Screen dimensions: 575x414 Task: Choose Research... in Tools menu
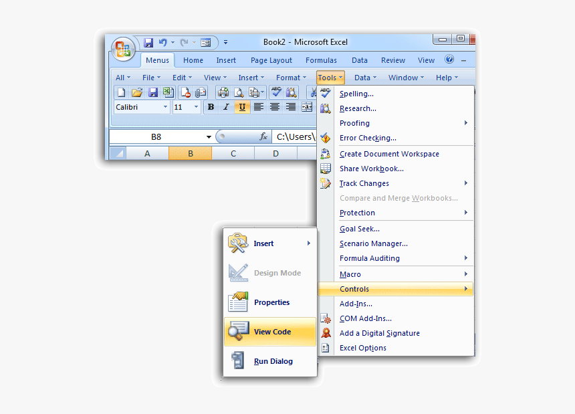pyautogui.click(x=396, y=108)
